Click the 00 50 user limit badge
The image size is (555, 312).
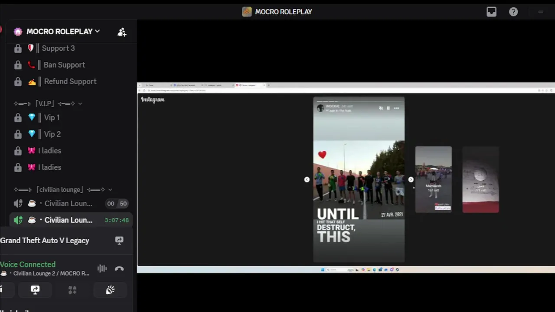tap(117, 203)
